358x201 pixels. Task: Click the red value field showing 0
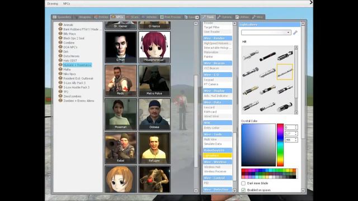pos(291,127)
